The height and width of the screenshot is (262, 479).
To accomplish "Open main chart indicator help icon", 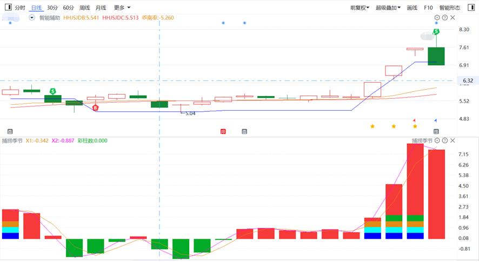I will pyautogui.click(x=445, y=18).
